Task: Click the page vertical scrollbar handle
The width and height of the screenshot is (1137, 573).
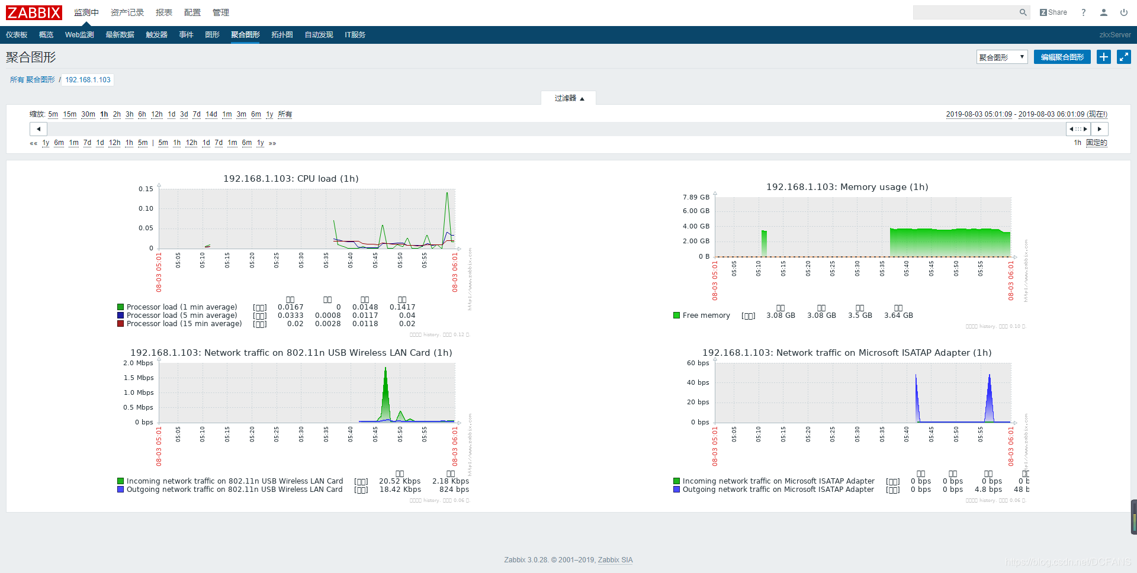Action: pos(1133,517)
